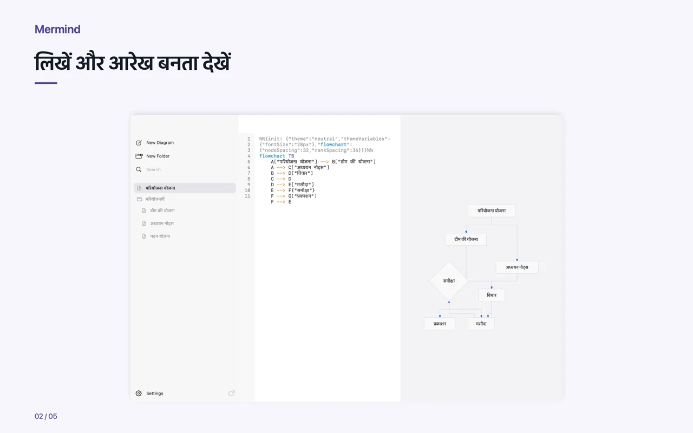Click the file icon beside sidebar टीम की योजना

tap(144, 211)
